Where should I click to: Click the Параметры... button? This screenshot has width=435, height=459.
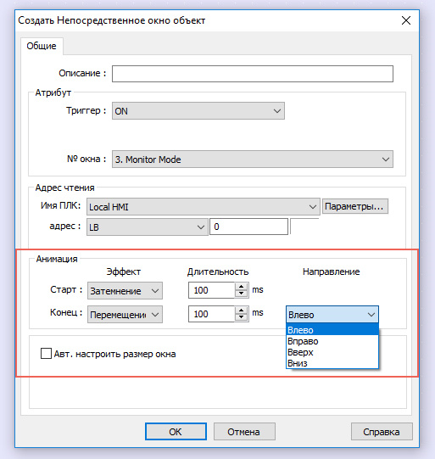tap(355, 206)
